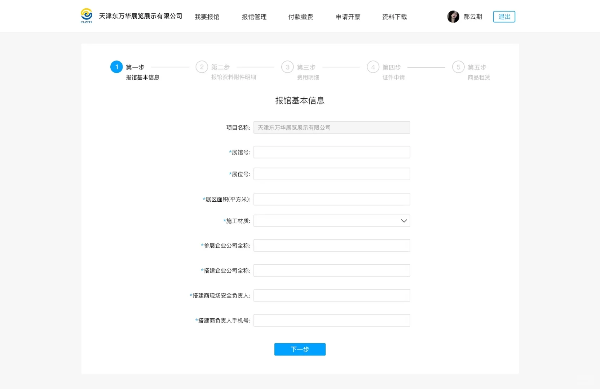Click the 施工材质 dropdown chevron arrow
The image size is (600, 389).
403,221
